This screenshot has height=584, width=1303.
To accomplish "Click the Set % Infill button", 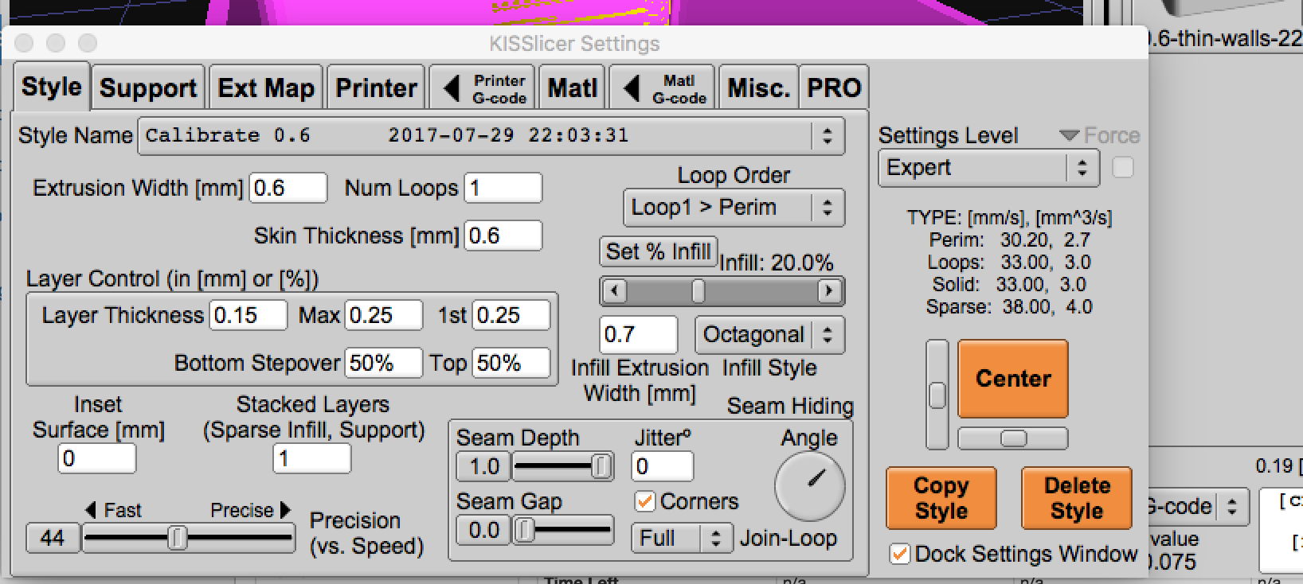I will pos(658,252).
